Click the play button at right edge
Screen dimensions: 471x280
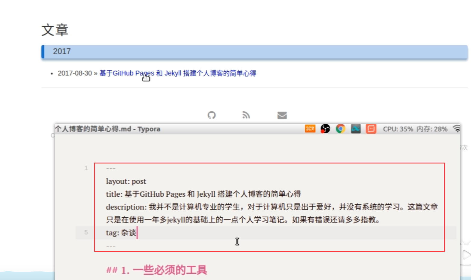[466, 255]
